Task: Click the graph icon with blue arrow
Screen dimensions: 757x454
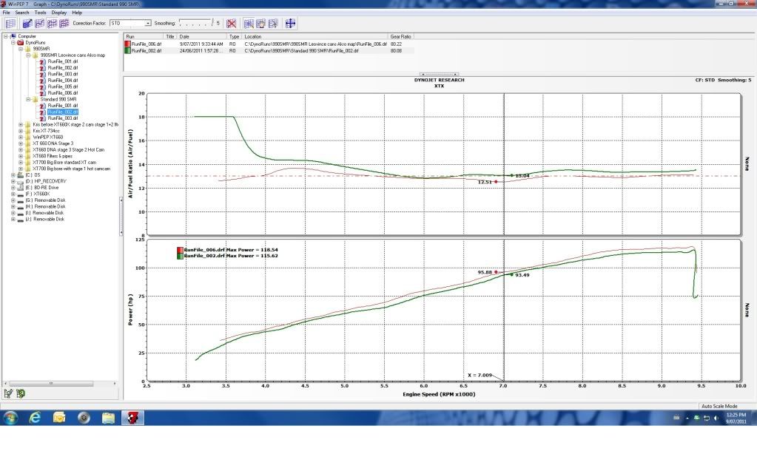Action: (27, 23)
